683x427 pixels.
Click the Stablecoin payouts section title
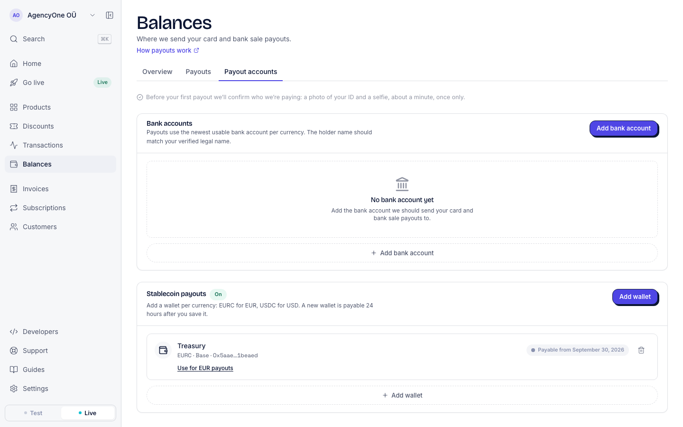coord(176,294)
